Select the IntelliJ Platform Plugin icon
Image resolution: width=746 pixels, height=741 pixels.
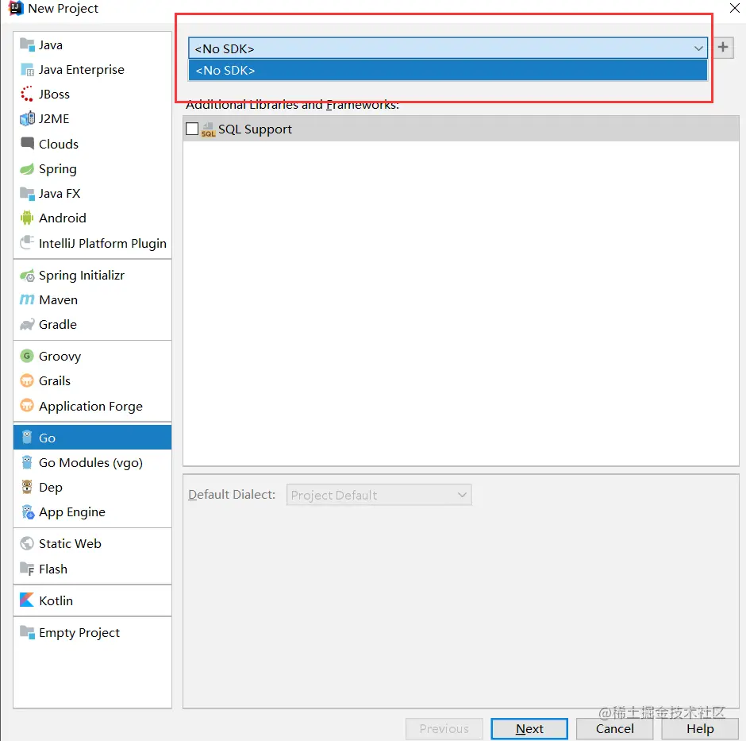pyautogui.click(x=27, y=243)
